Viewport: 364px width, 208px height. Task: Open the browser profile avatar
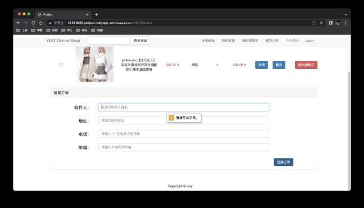338,23
